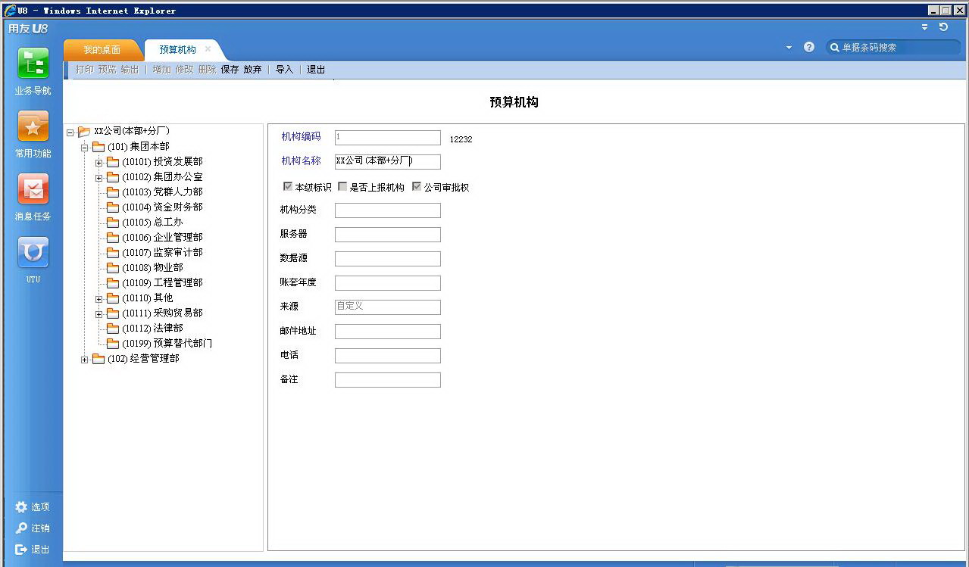The height and width of the screenshot is (567, 969).
Task: Click the 邮件地址 input field
Action: pyautogui.click(x=387, y=331)
